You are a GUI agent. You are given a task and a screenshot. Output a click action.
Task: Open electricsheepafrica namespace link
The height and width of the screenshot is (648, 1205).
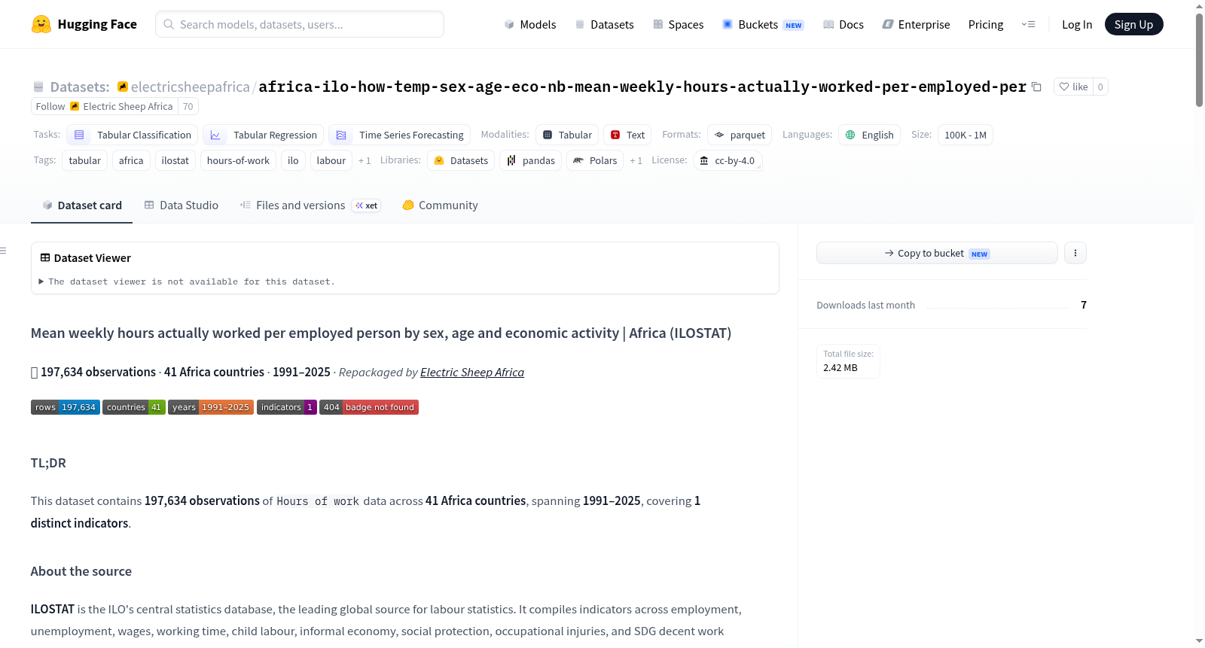190,87
